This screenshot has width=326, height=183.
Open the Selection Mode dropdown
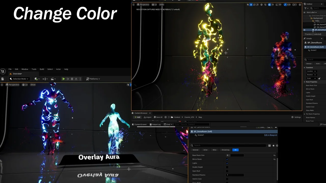click(19, 79)
